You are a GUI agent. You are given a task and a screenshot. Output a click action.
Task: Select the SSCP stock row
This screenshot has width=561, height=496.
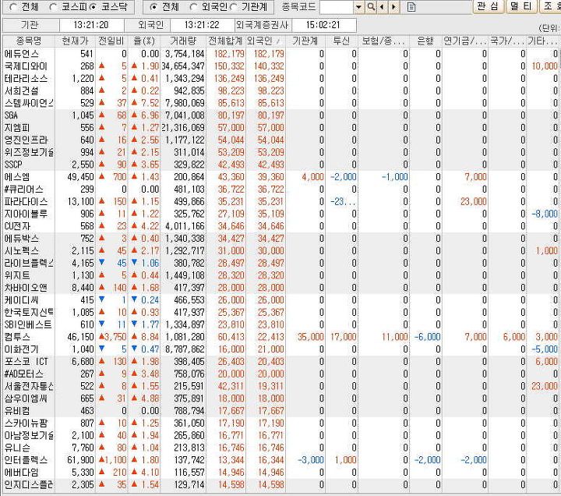click(x=280, y=165)
